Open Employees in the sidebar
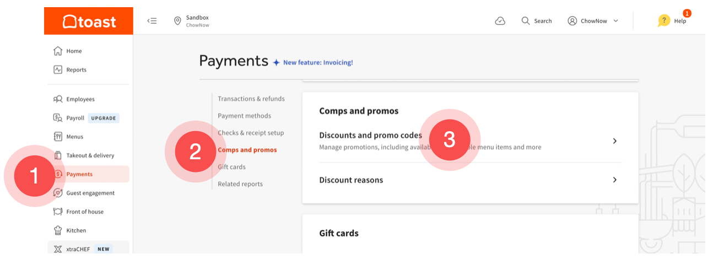This screenshot has height=259, width=713. [80, 99]
